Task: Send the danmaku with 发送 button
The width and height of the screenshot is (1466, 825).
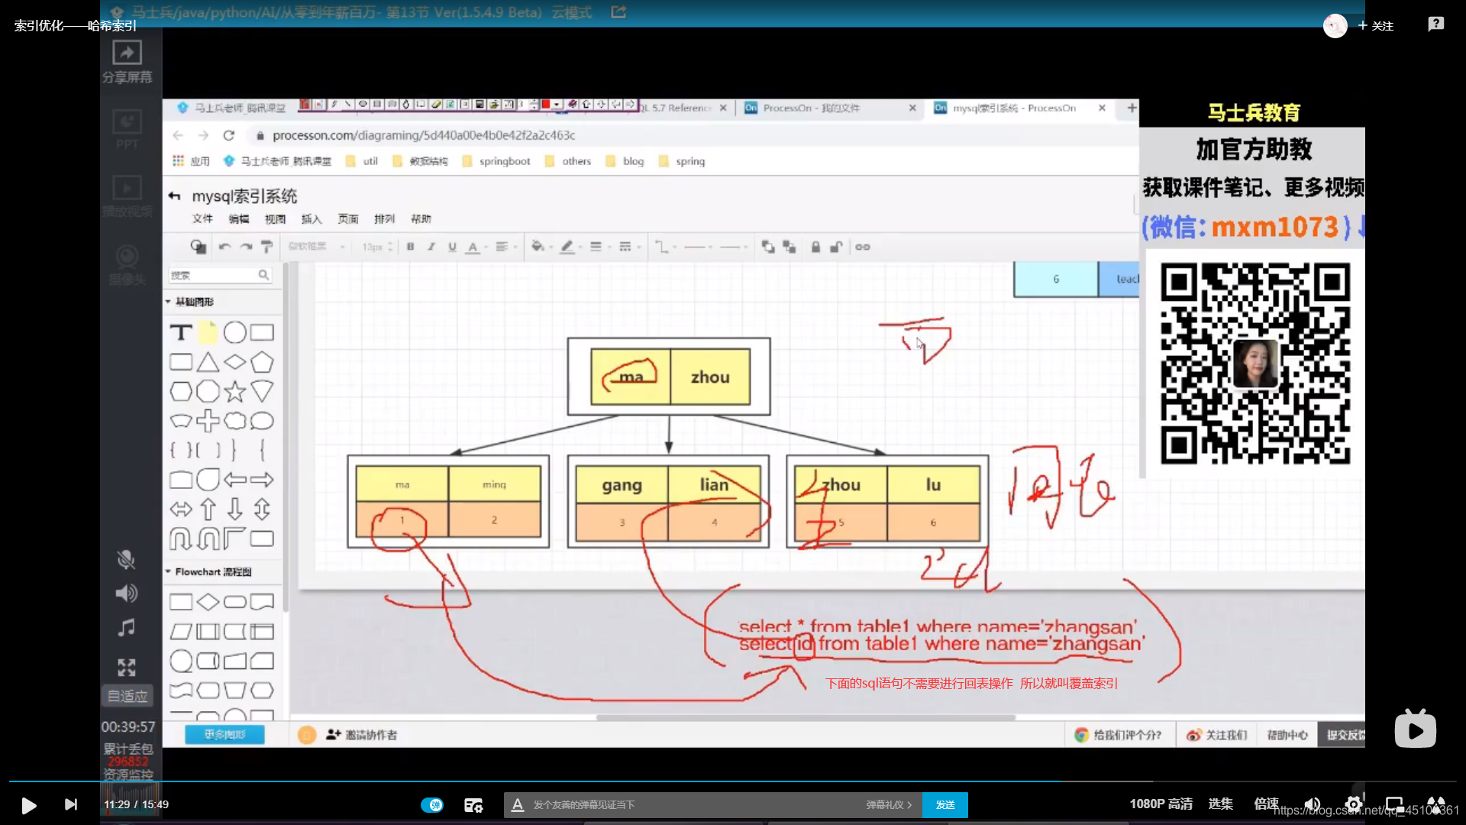Action: tap(945, 804)
